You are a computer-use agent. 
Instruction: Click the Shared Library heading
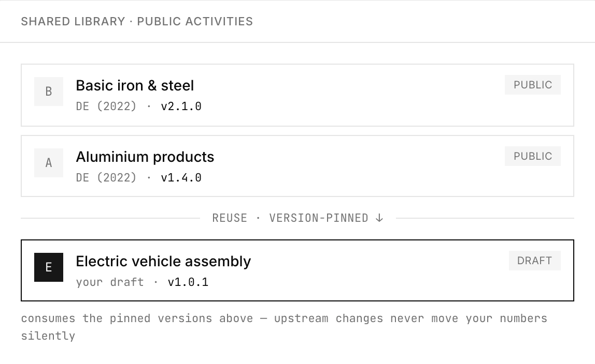click(x=73, y=21)
